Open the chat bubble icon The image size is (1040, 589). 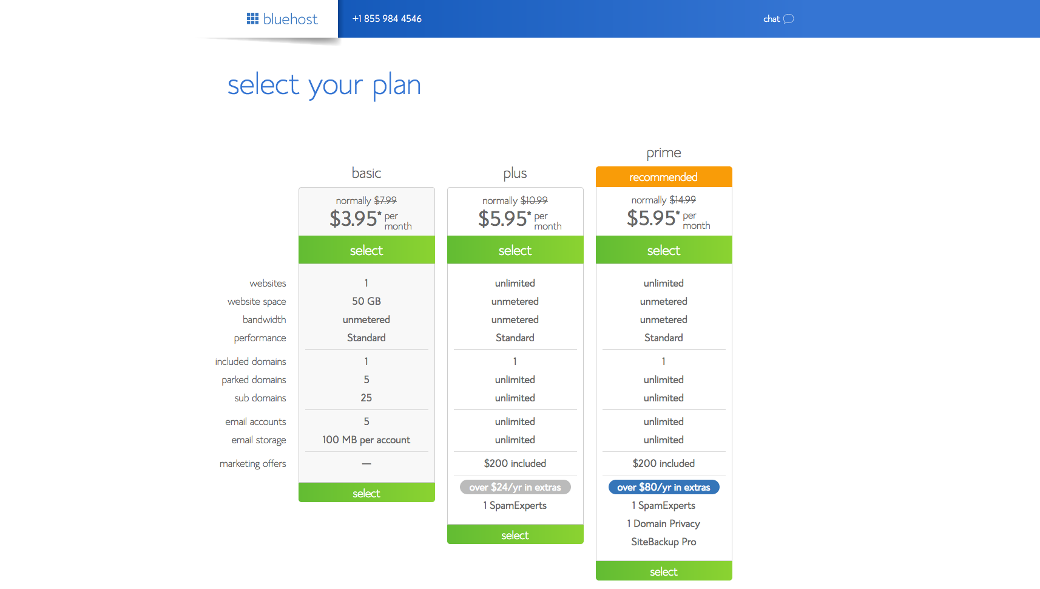789,19
